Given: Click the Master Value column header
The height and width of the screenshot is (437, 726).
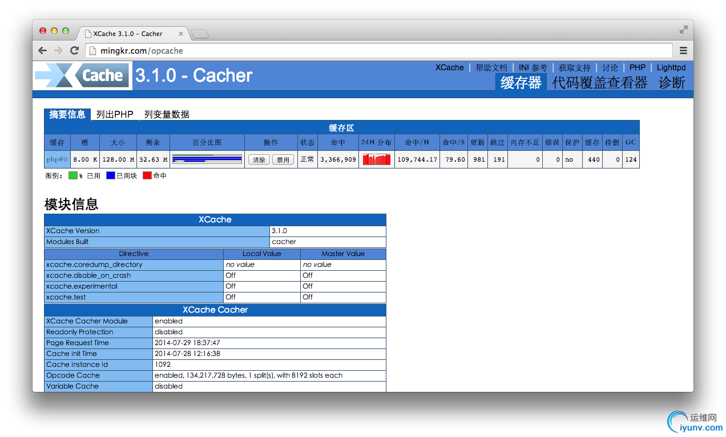Looking at the screenshot, I should (343, 254).
